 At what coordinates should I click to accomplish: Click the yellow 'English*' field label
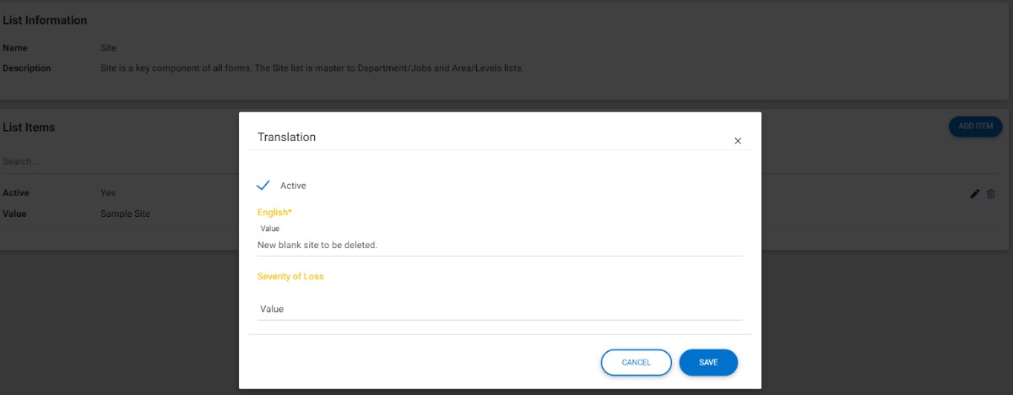[x=274, y=213]
